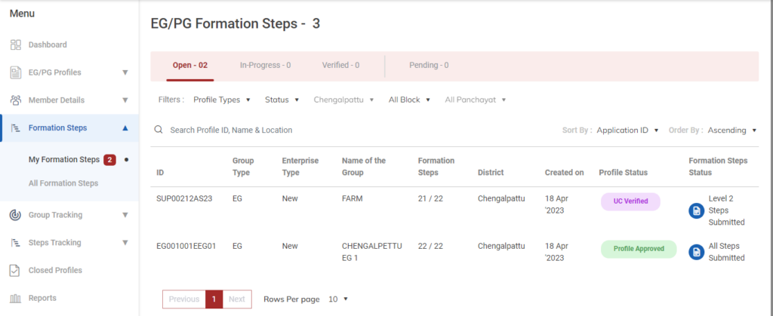Expand the Steps Tracking menu section

125,243
